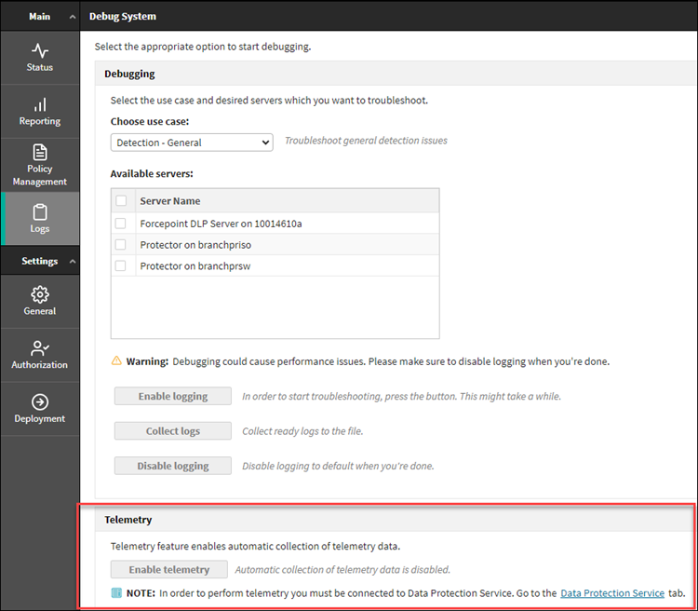This screenshot has width=698, height=611.
Task: Check the Protector on branchpriso checkbox
Action: [120, 245]
